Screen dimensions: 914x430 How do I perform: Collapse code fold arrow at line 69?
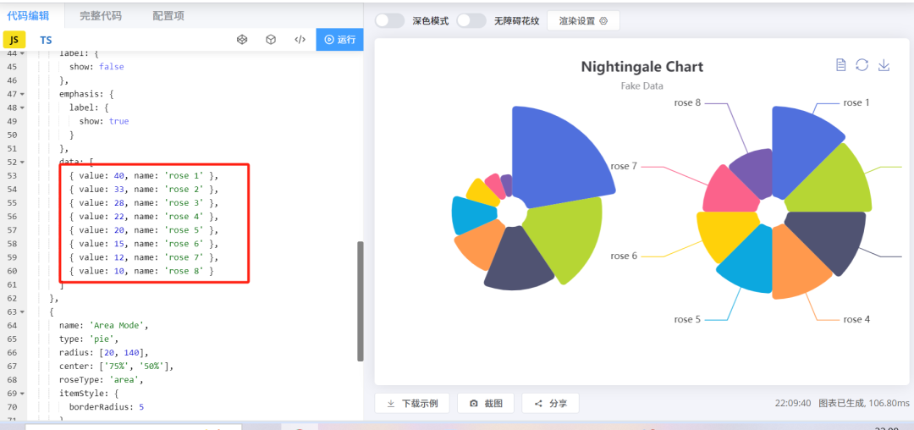click(x=22, y=394)
